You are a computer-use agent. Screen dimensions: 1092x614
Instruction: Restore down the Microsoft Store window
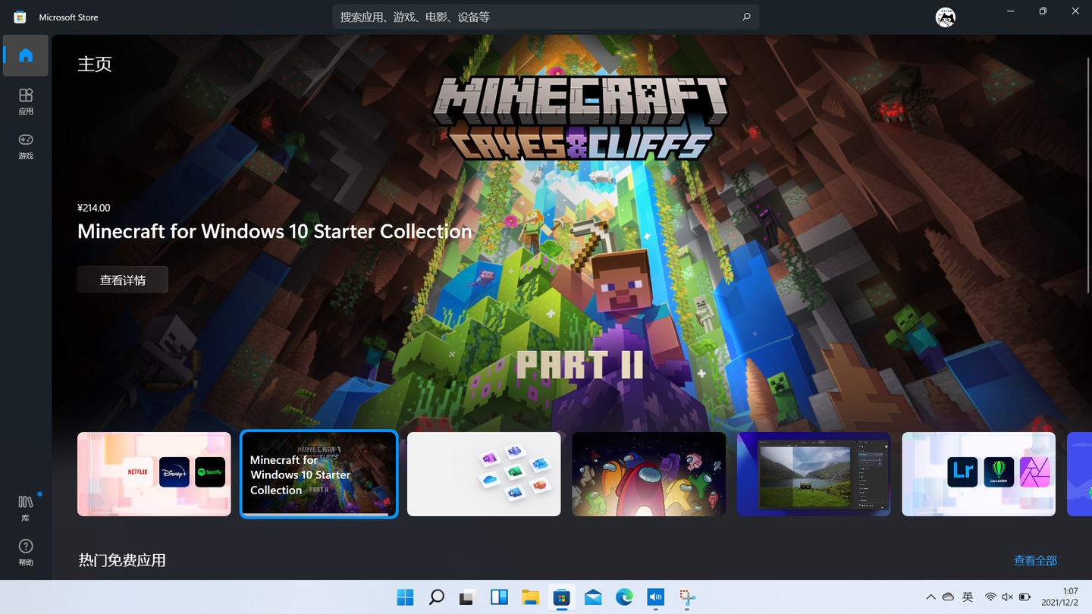[1043, 11]
